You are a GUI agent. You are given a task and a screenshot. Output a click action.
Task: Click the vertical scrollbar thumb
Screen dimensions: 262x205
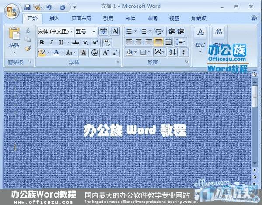[255, 97]
